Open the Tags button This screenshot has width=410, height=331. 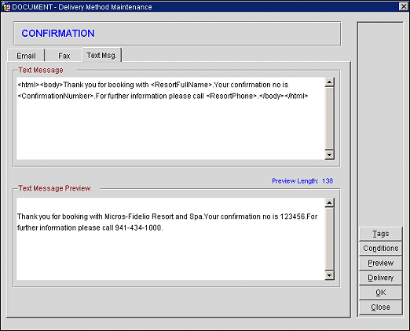tap(381, 234)
